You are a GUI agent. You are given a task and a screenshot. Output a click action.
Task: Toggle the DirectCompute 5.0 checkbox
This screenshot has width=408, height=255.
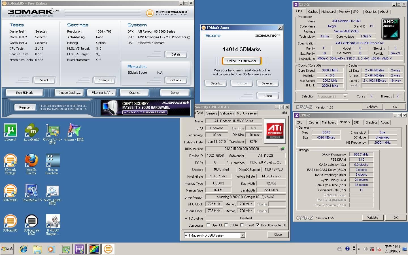(258, 225)
